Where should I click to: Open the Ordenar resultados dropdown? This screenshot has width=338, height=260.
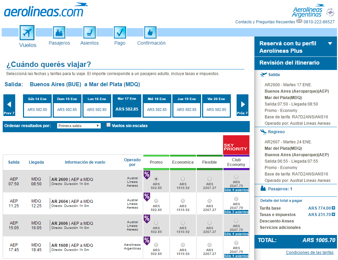(79, 126)
